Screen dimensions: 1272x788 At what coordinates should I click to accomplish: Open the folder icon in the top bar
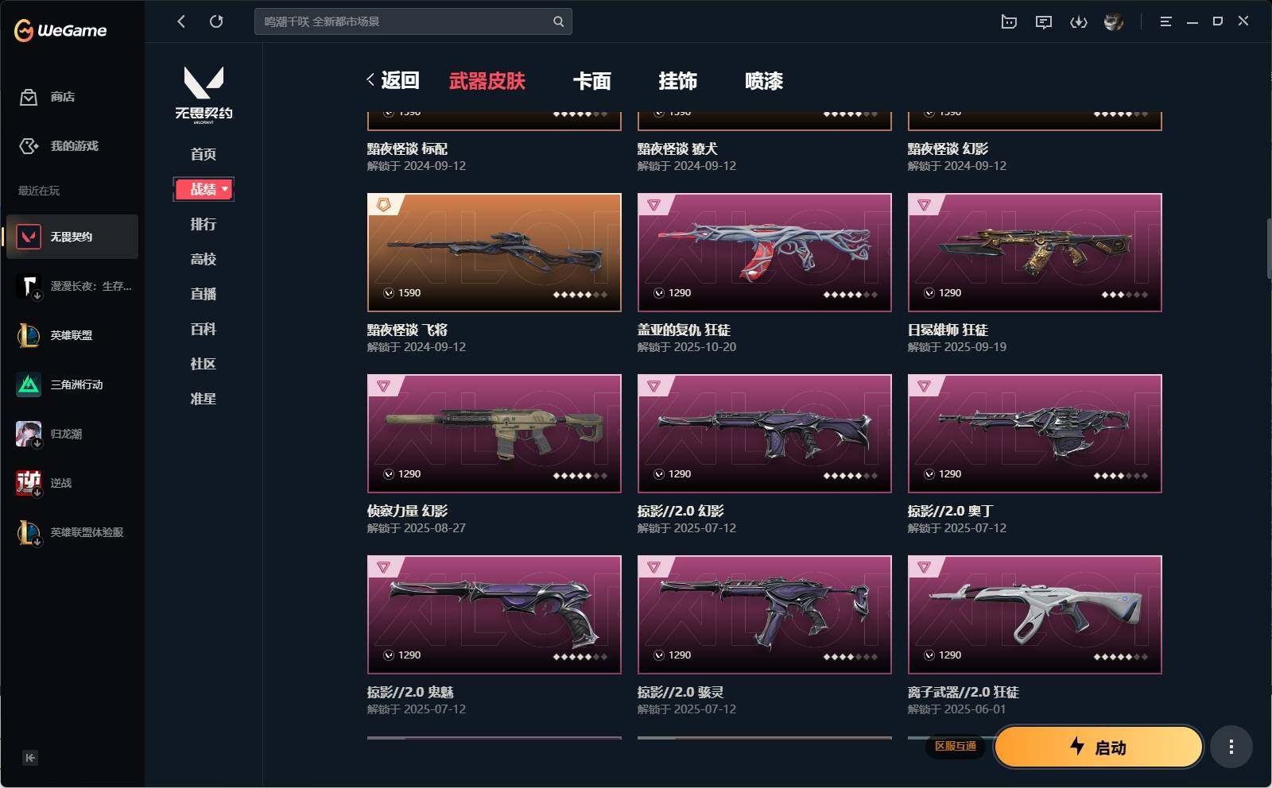1009,22
